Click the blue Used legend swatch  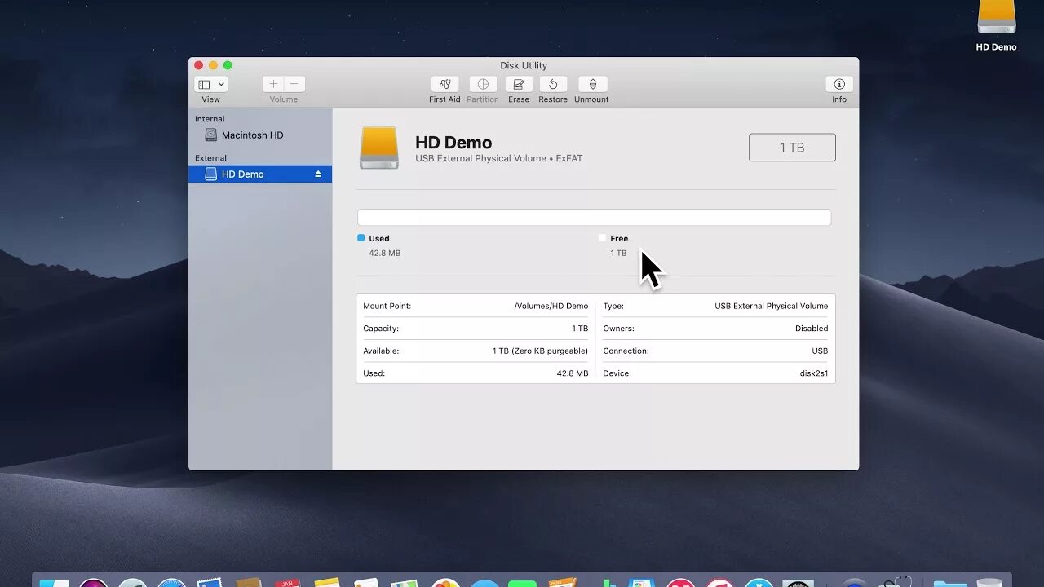click(x=361, y=238)
